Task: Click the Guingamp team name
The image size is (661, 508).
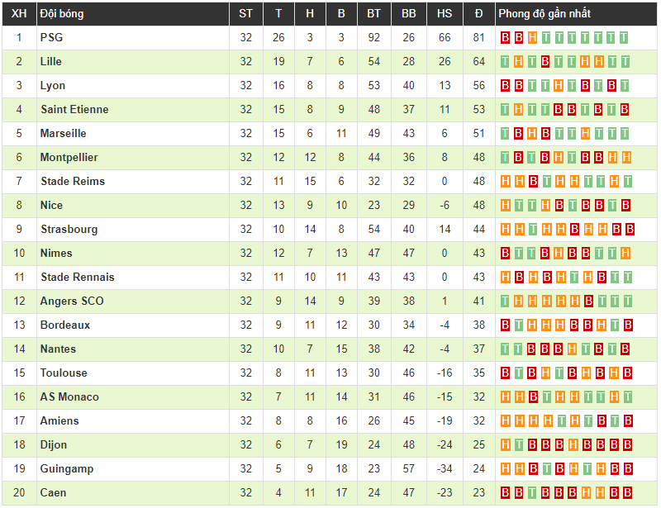Action: coord(66,468)
